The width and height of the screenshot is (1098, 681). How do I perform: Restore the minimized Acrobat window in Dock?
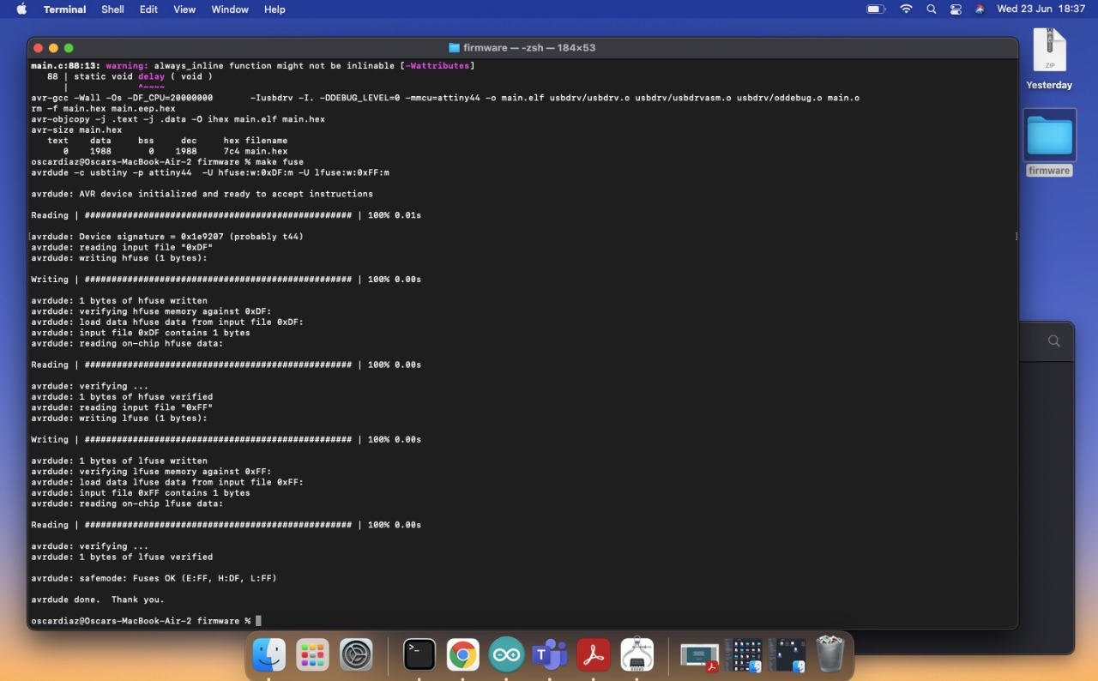(699, 656)
